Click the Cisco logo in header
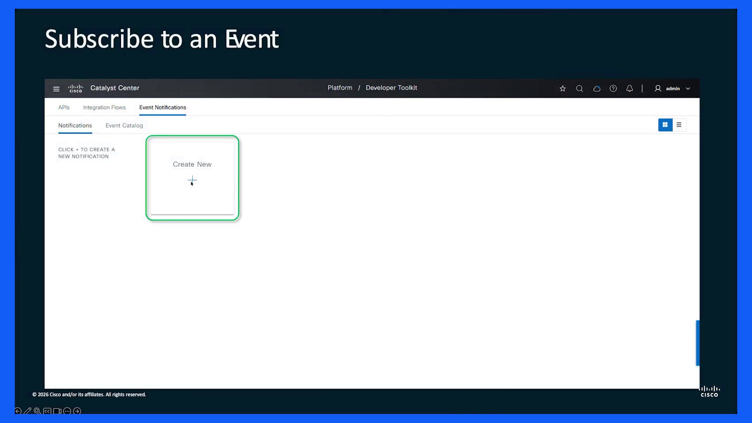752x423 pixels. [76, 89]
